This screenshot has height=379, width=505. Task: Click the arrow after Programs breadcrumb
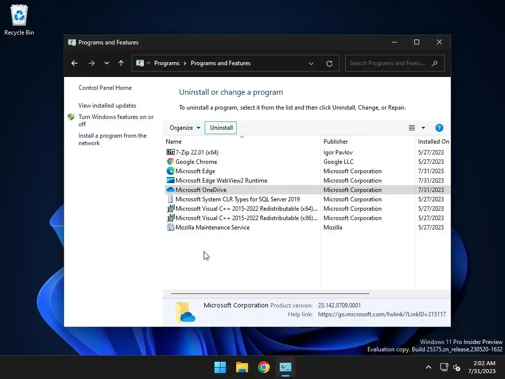click(x=185, y=63)
